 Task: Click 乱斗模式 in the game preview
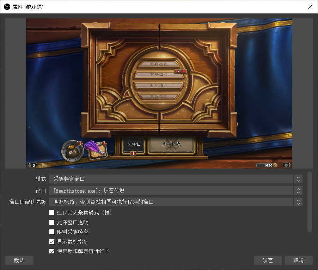159,86
